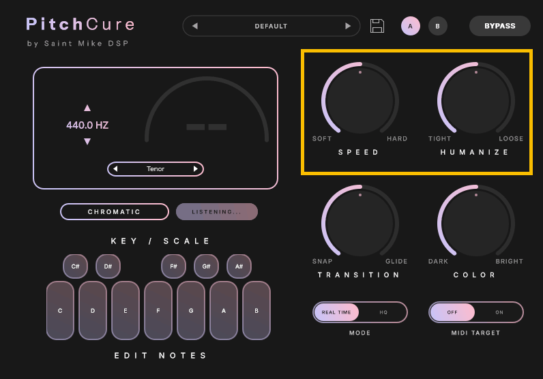The height and width of the screenshot is (379, 543).
Task: Toggle the F note key
Action: pos(158,310)
